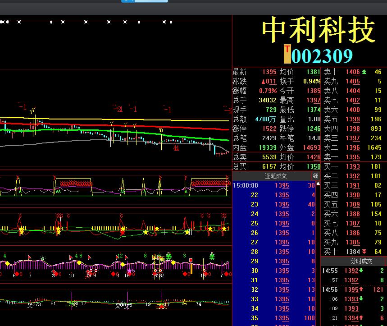
Task: Select the 卖八 order row at 1404
Action: pyautogui.click(x=353, y=91)
